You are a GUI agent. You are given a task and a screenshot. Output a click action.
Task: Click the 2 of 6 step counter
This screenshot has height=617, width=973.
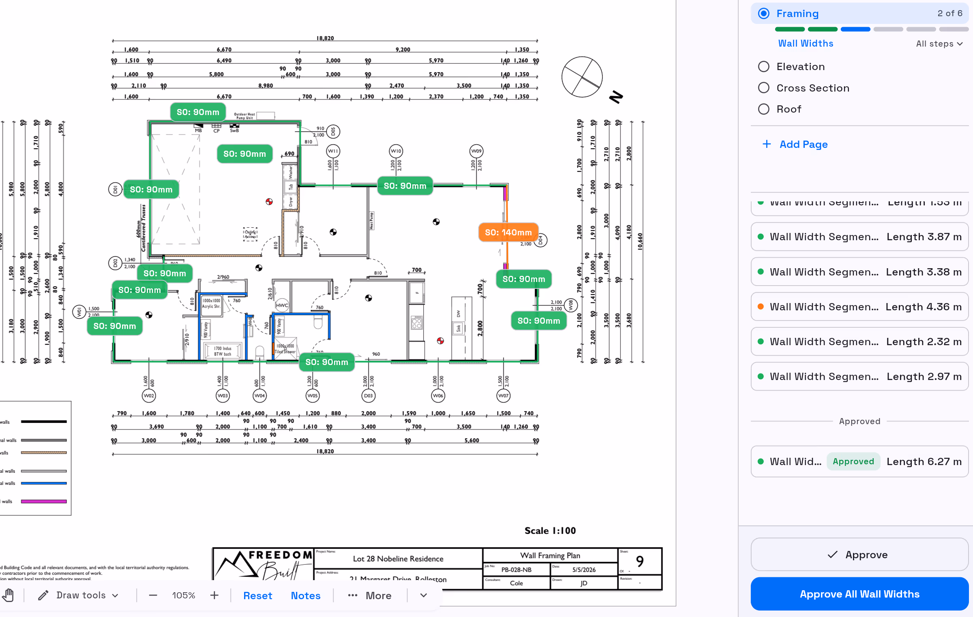pos(950,13)
